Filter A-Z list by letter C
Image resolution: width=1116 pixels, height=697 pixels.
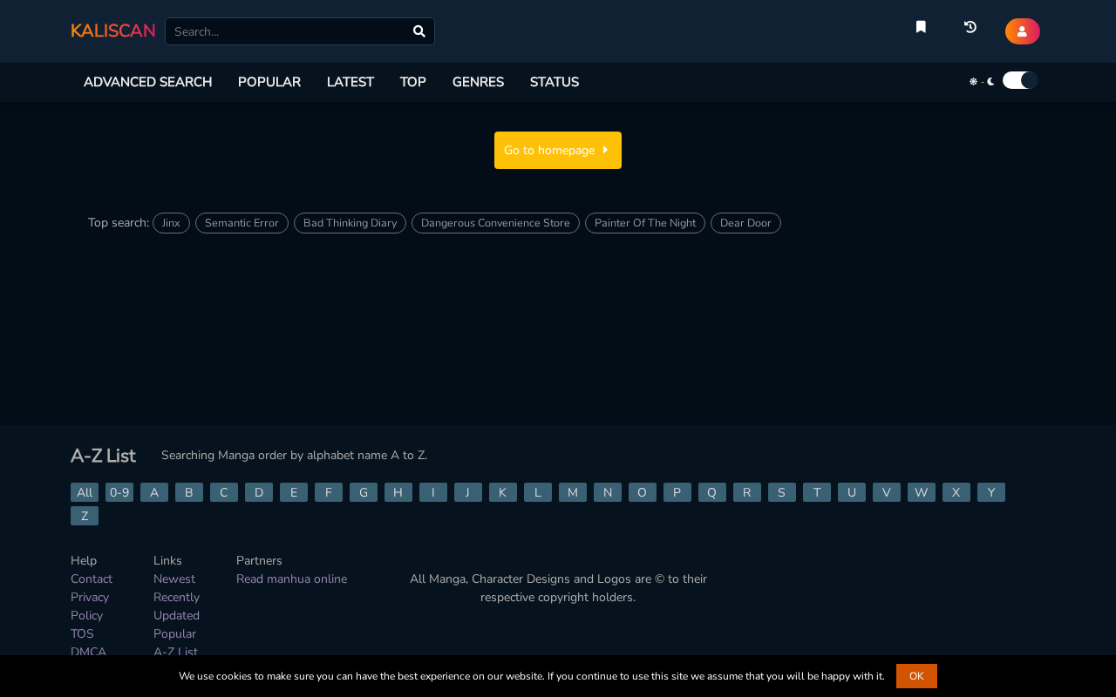pyautogui.click(x=224, y=492)
